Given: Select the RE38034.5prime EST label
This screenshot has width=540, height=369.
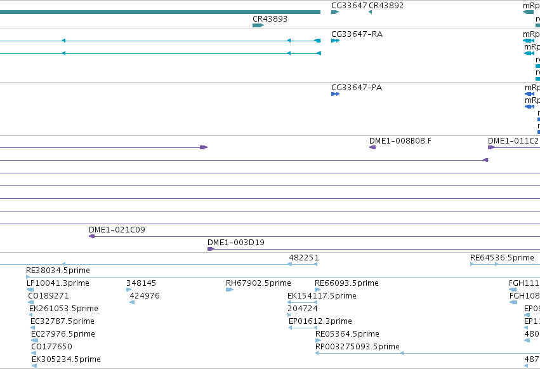Looking at the screenshot, I should pyautogui.click(x=58, y=271).
